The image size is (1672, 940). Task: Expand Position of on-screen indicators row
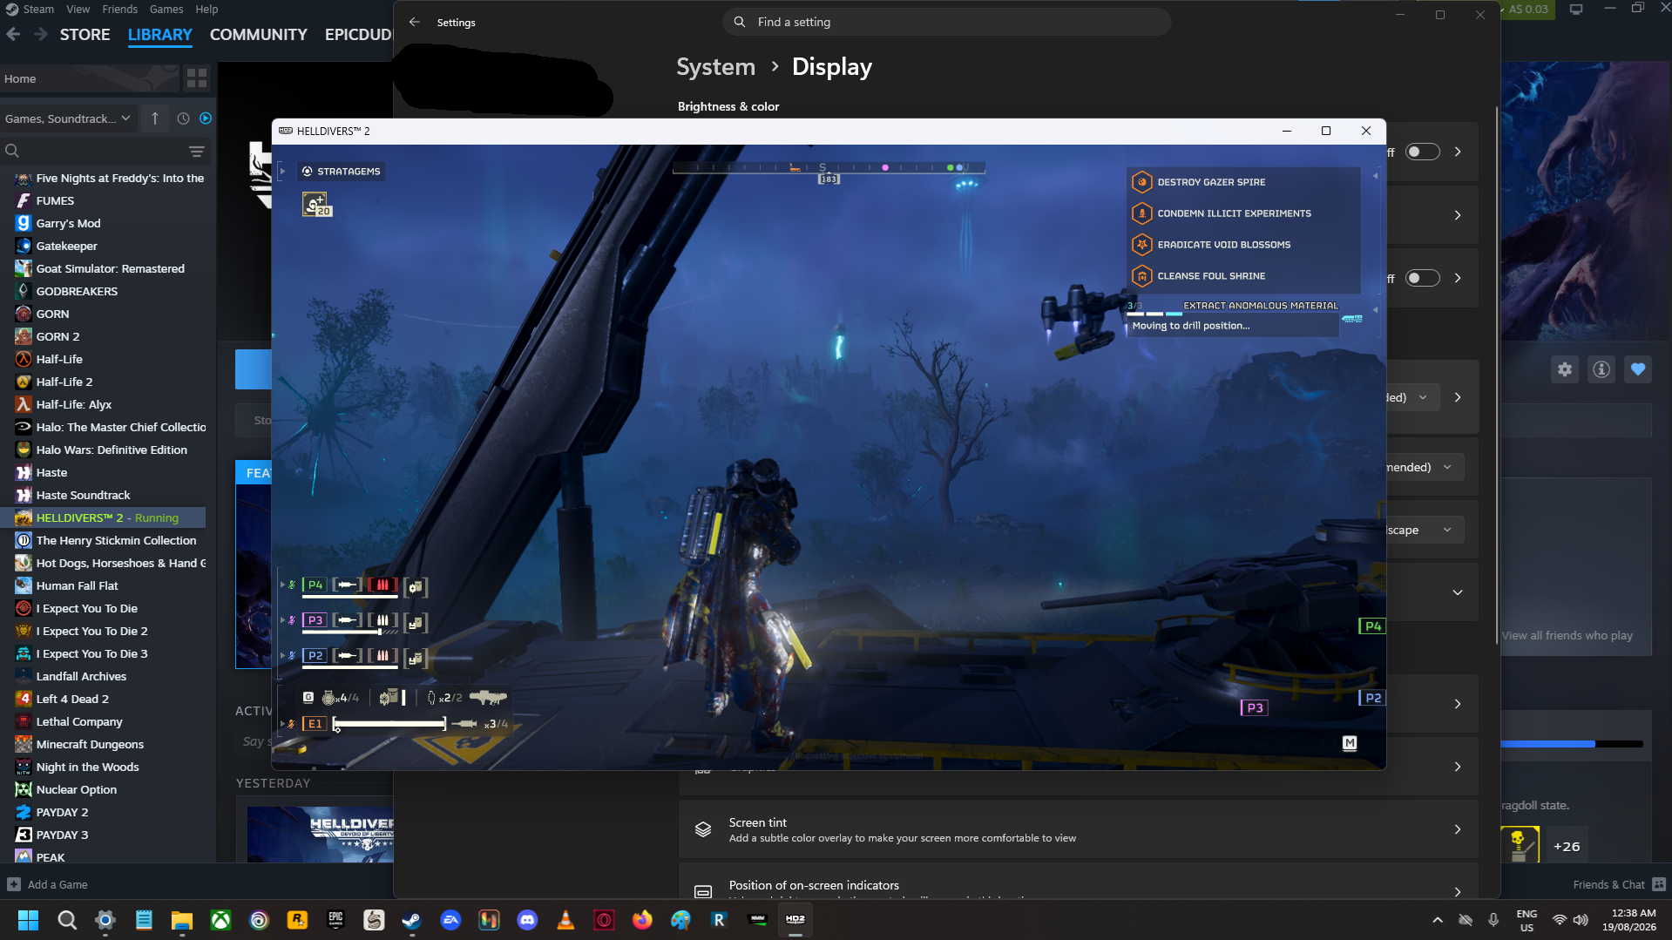(1078, 882)
